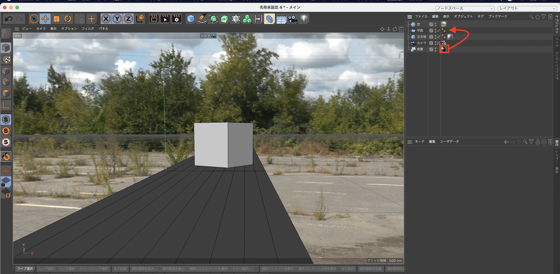560x274 pixels.
Task: Add a Cube primitive from toolbar
Action: click(191, 19)
